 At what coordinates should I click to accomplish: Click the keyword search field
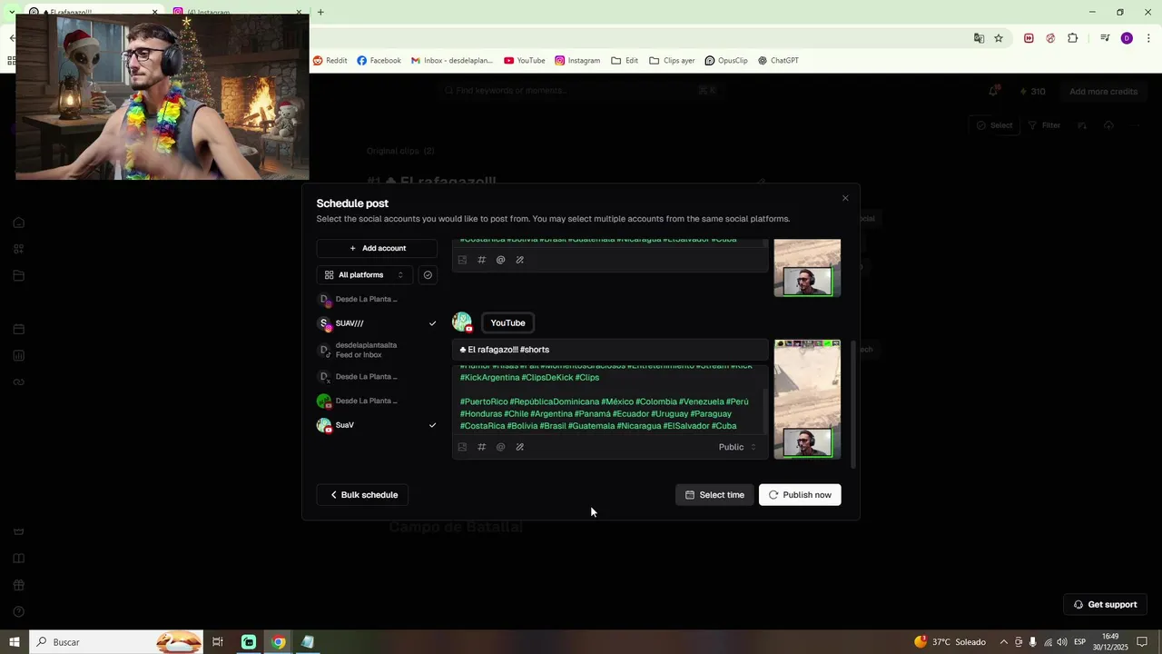[581, 91]
